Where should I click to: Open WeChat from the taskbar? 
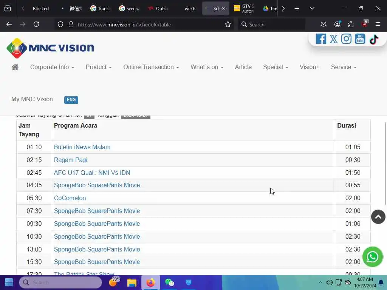[170, 282]
